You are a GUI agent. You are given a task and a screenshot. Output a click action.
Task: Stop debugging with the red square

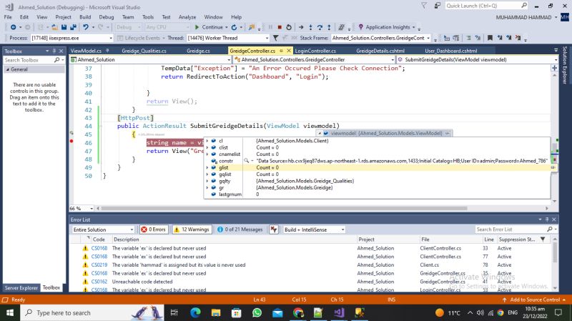[x=280, y=27]
